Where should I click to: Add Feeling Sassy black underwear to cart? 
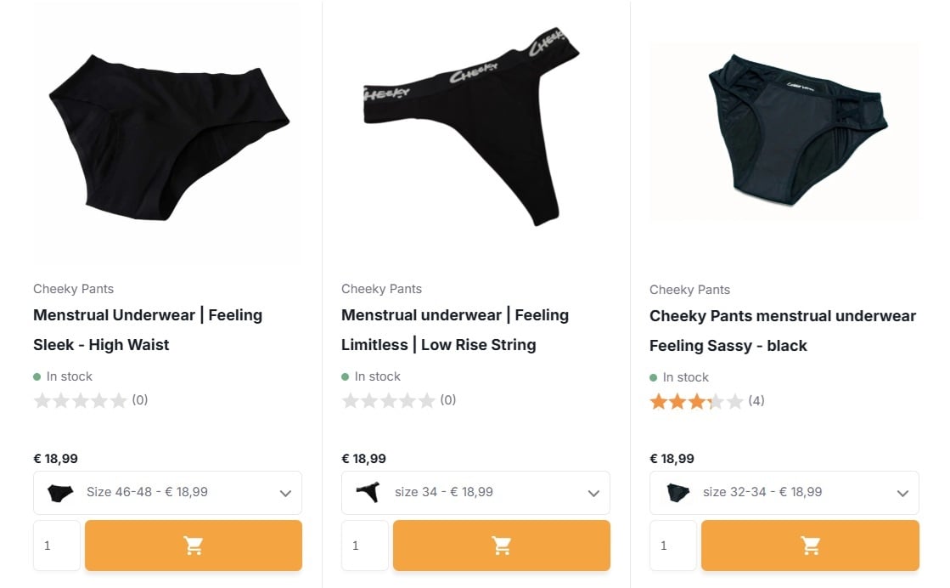click(x=810, y=546)
